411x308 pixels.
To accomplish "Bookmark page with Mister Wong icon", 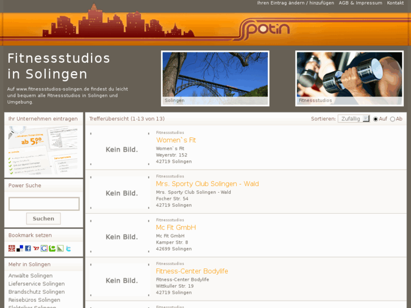I will click(x=11, y=248).
